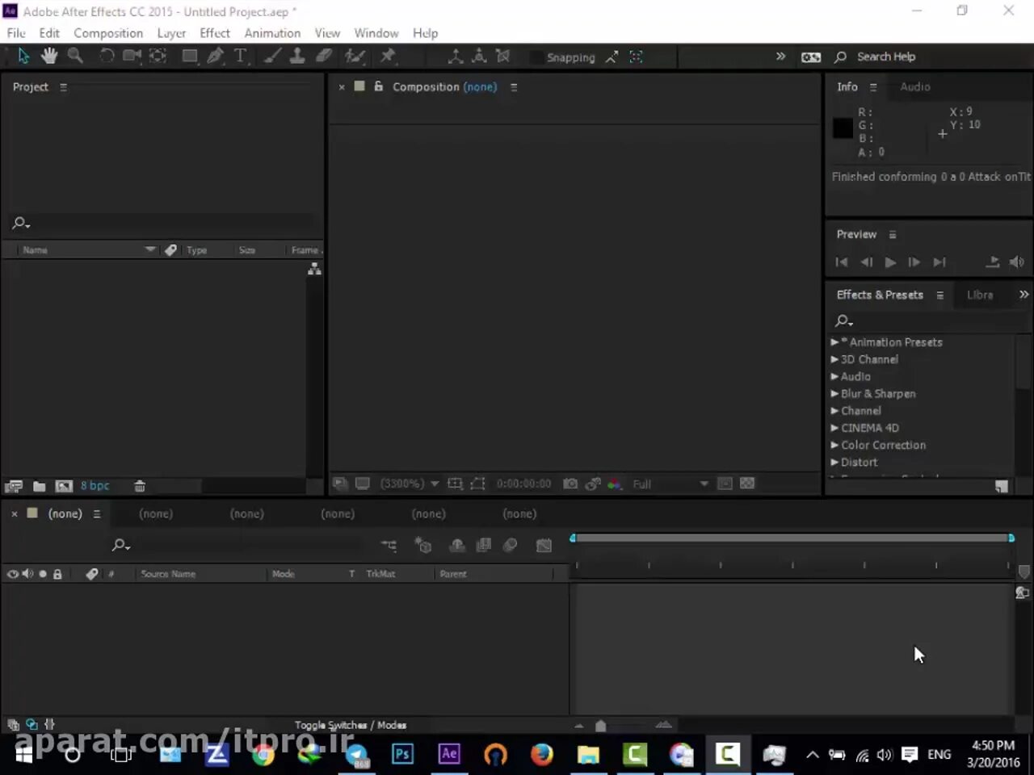Select the Brush tool
Image resolution: width=1034 pixels, height=775 pixels.
coord(273,56)
